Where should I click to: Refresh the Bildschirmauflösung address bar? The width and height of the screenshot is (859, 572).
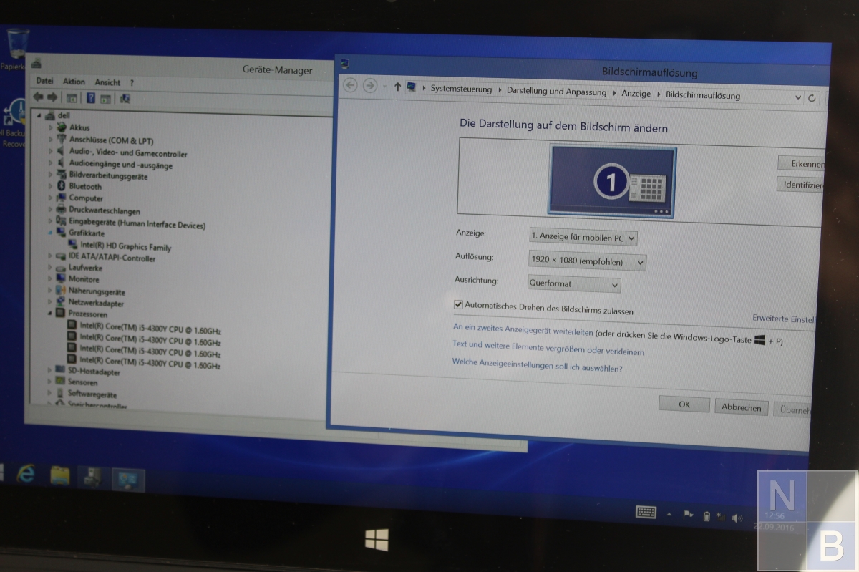[x=812, y=98]
